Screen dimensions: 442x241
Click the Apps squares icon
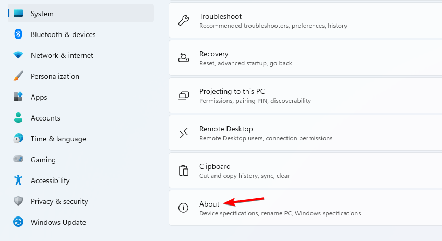(18, 97)
